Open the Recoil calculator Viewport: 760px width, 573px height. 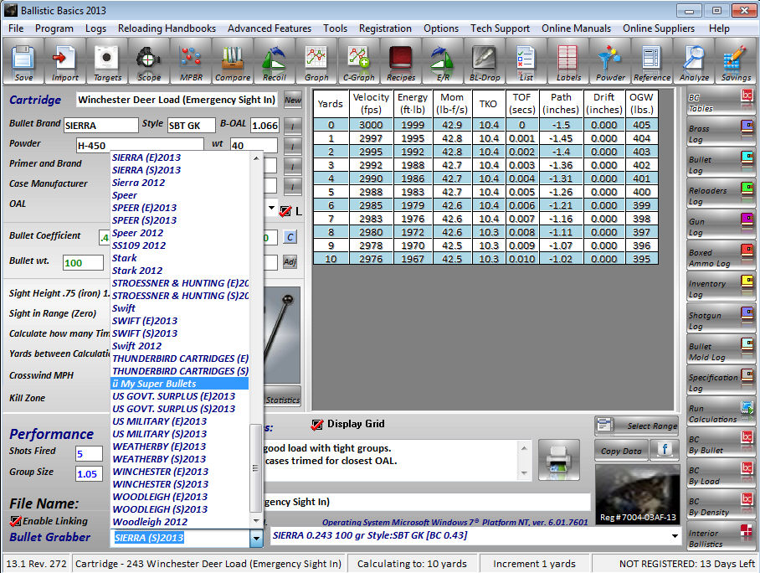(x=275, y=61)
